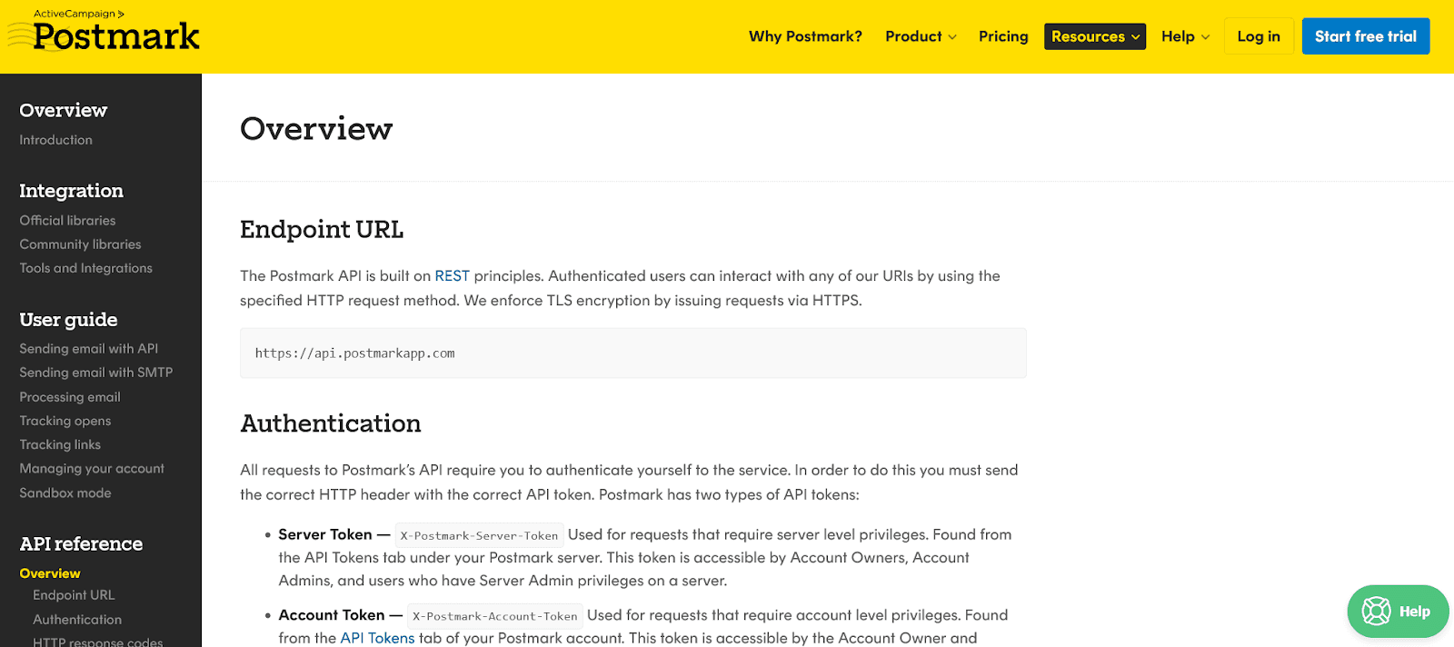
Task: Select Introduction in the sidebar
Action: (x=56, y=140)
